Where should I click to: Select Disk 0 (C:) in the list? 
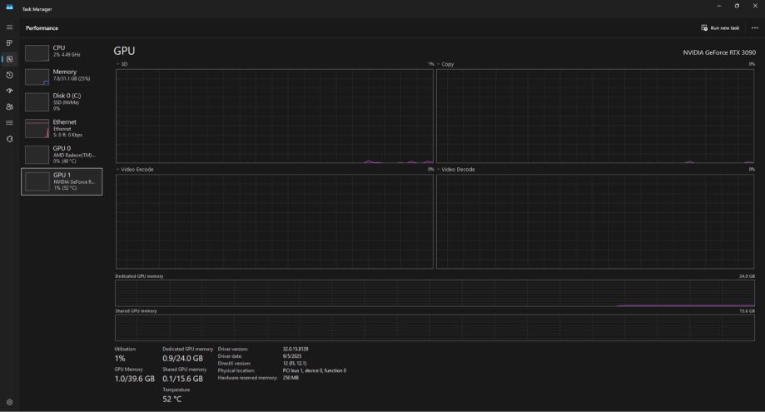(62, 102)
